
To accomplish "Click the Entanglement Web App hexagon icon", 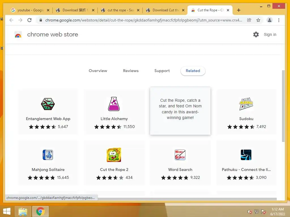I will (48, 104).
